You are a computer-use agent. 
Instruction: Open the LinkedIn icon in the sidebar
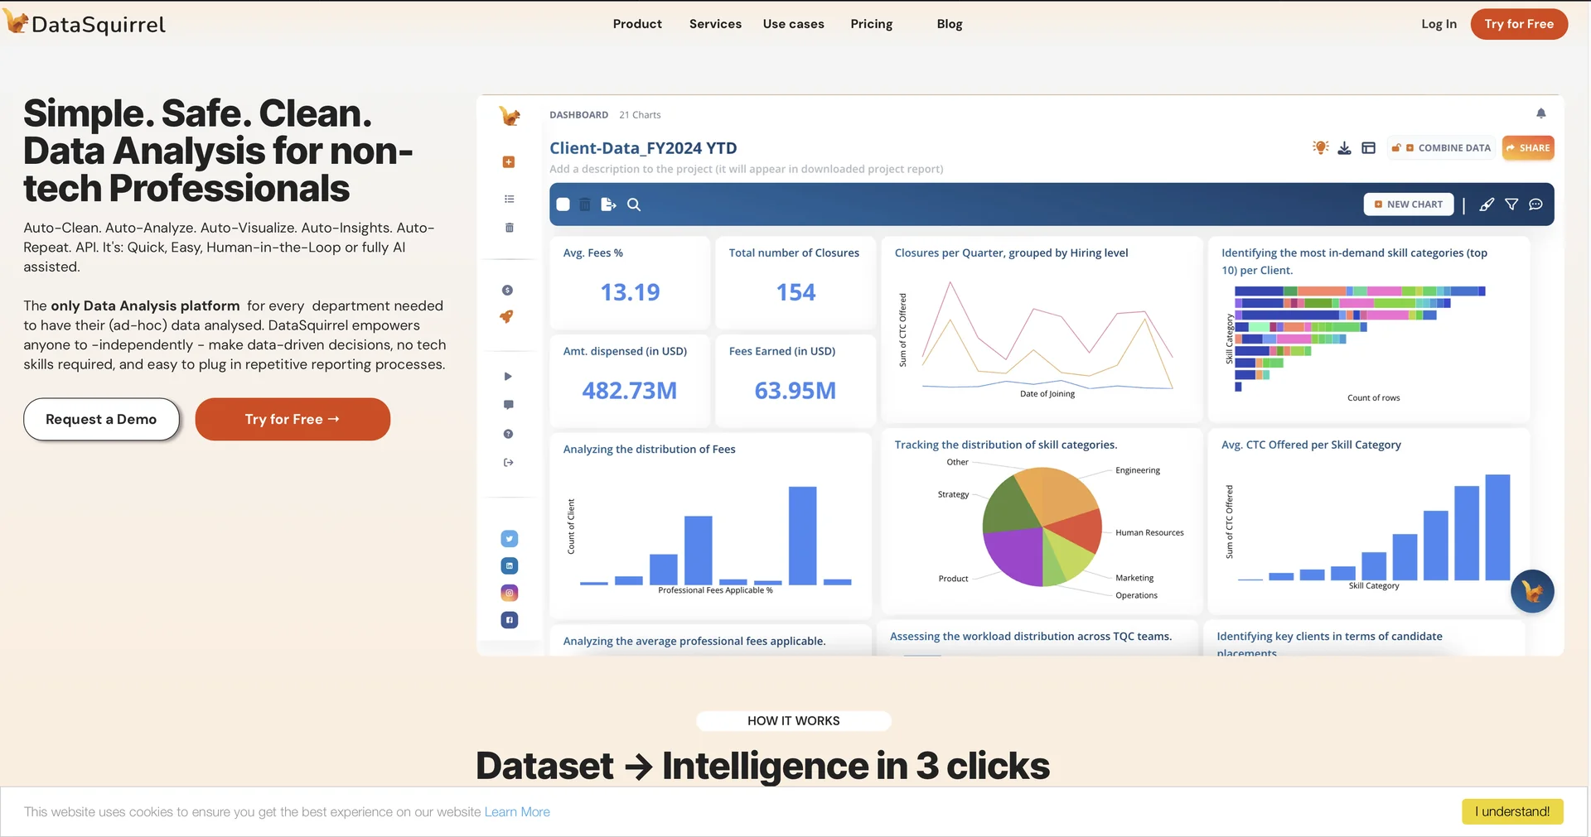(510, 566)
